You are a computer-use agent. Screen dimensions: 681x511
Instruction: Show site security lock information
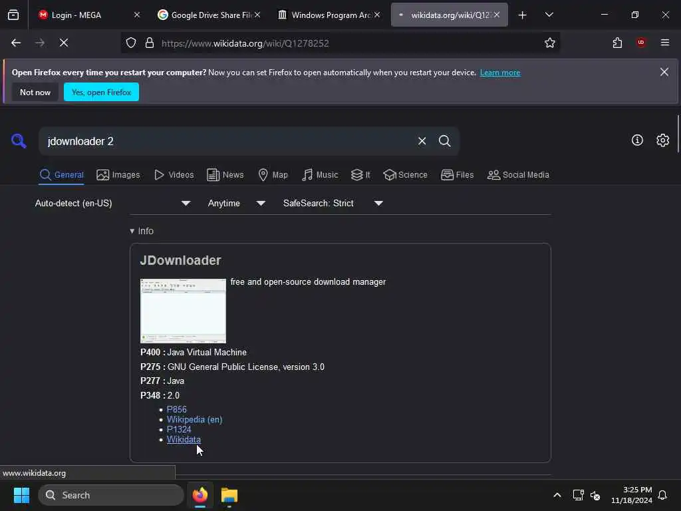(150, 43)
